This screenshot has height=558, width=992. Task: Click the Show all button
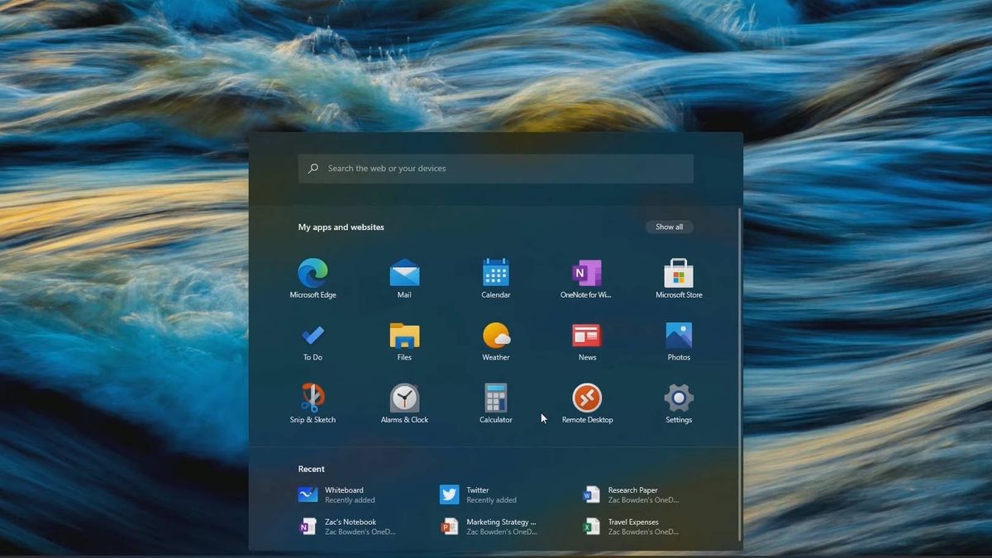click(670, 227)
